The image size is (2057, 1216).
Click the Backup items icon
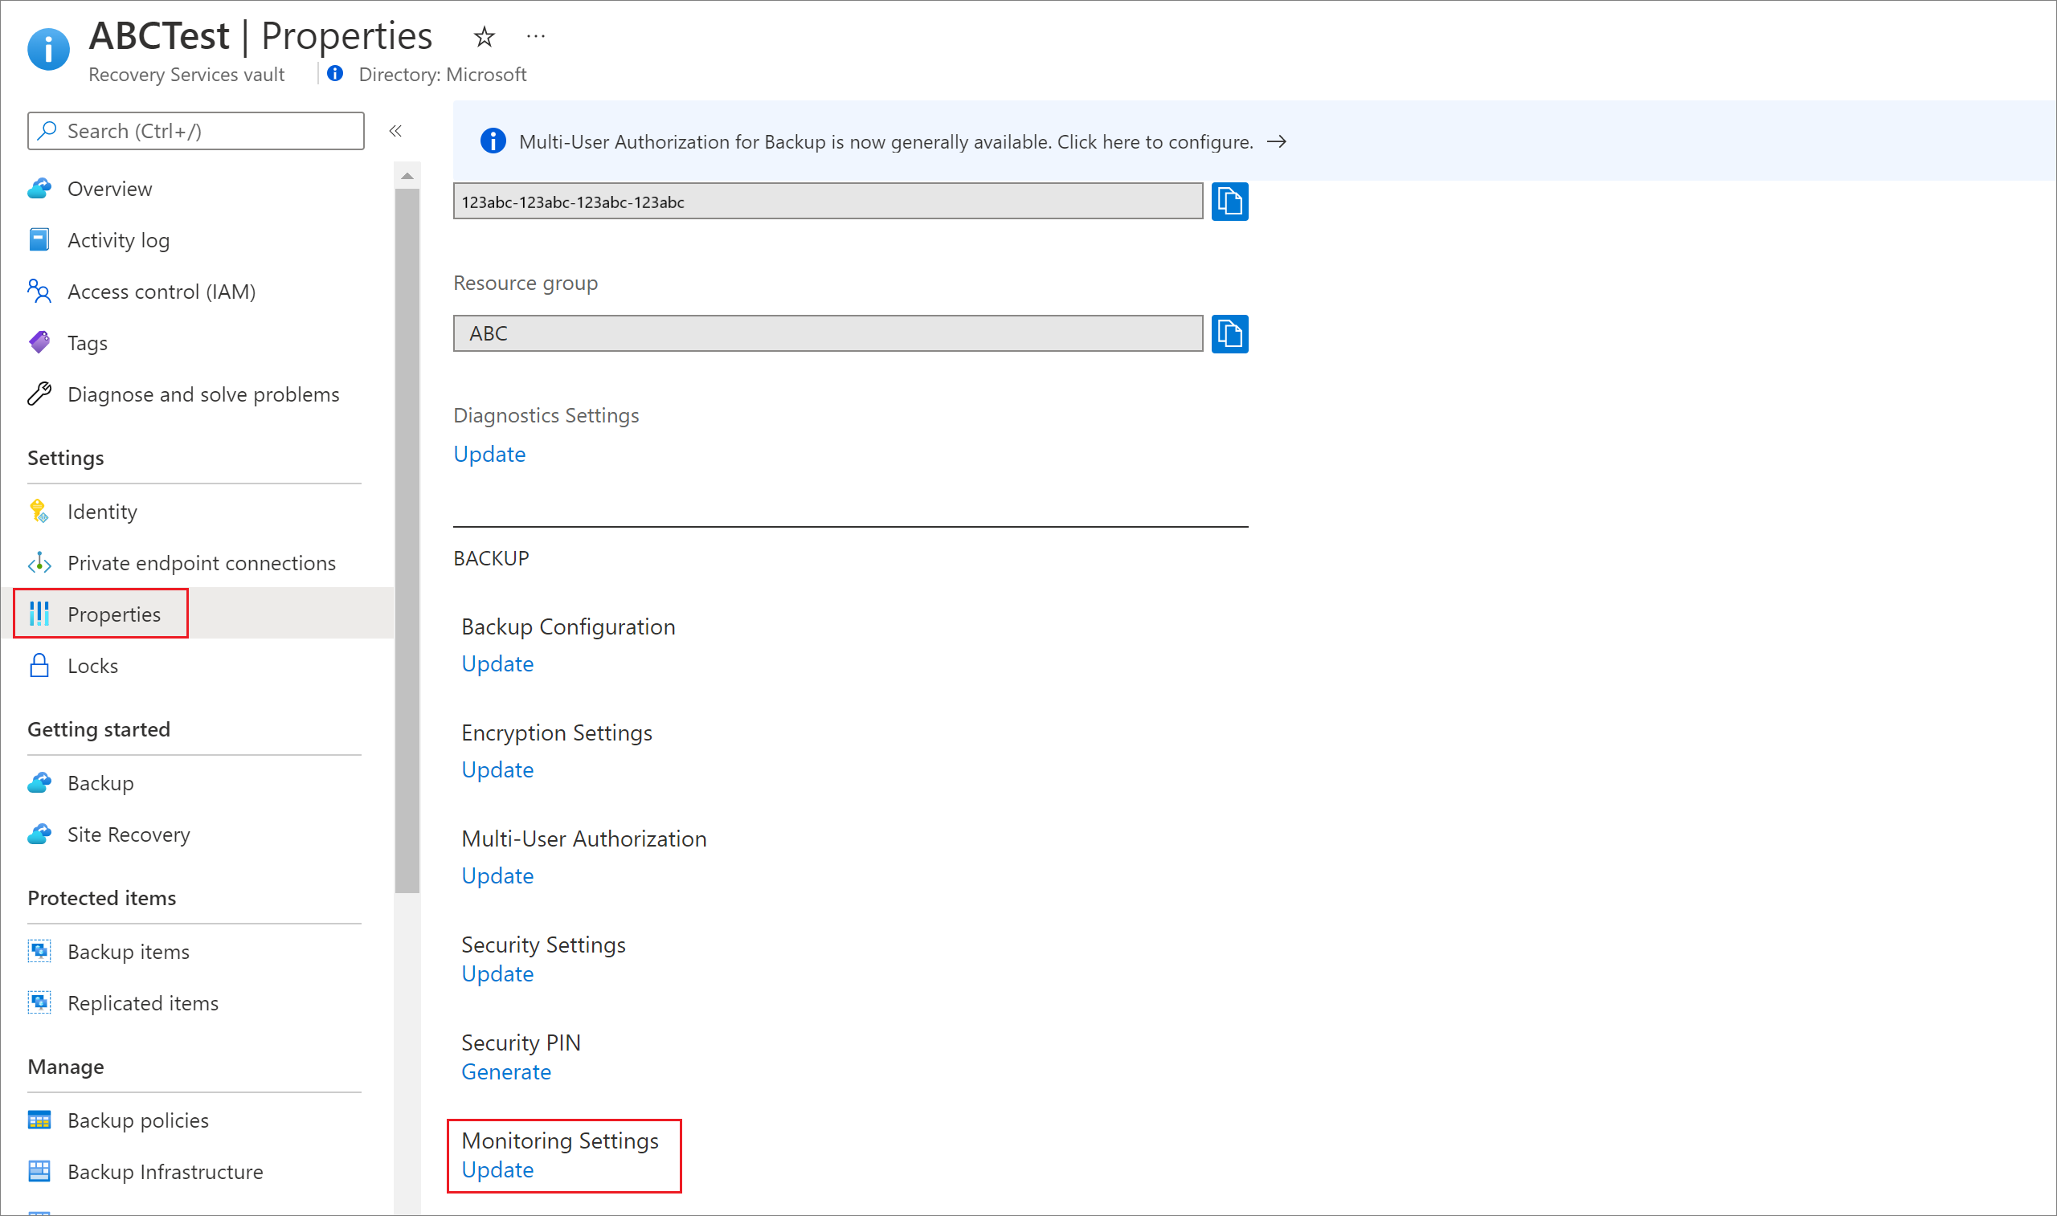[39, 951]
